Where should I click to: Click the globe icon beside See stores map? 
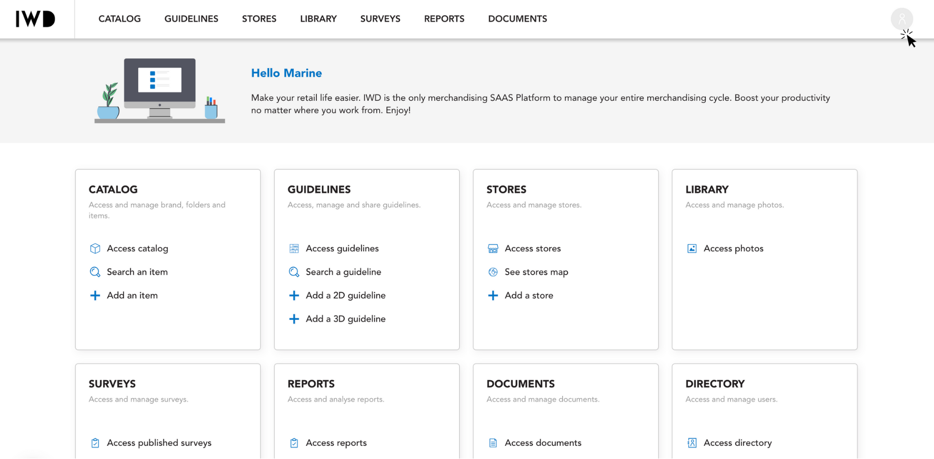pos(493,272)
